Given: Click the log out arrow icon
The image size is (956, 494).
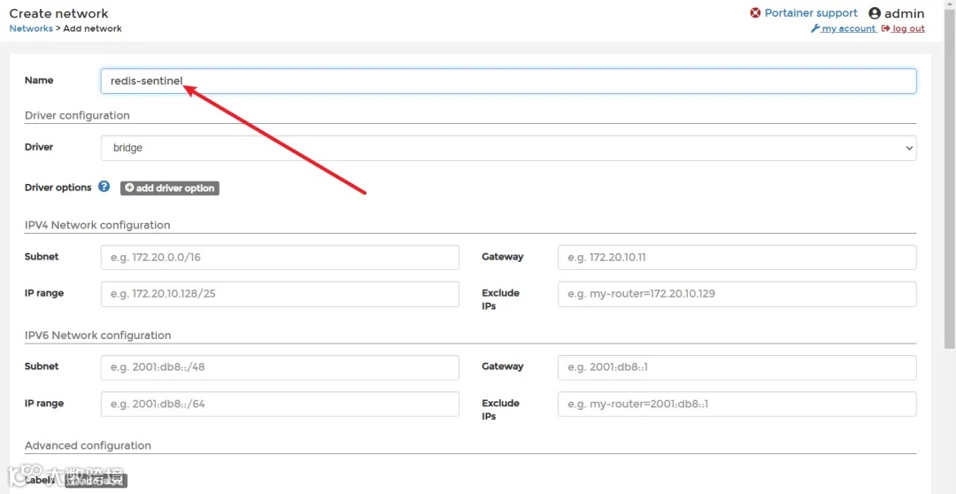Looking at the screenshot, I should [x=885, y=28].
